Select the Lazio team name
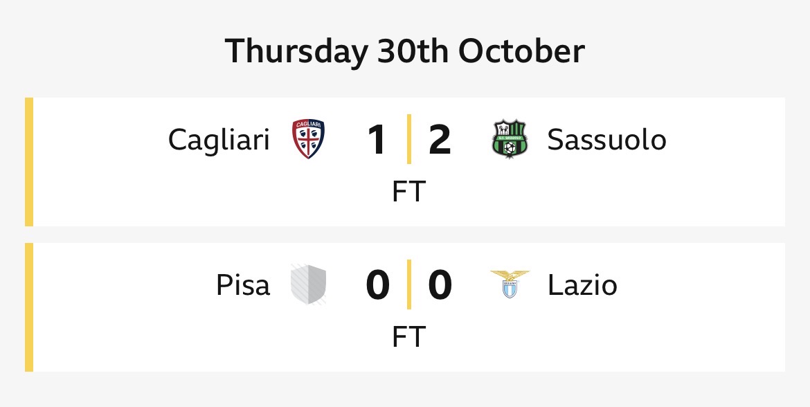 (582, 285)
